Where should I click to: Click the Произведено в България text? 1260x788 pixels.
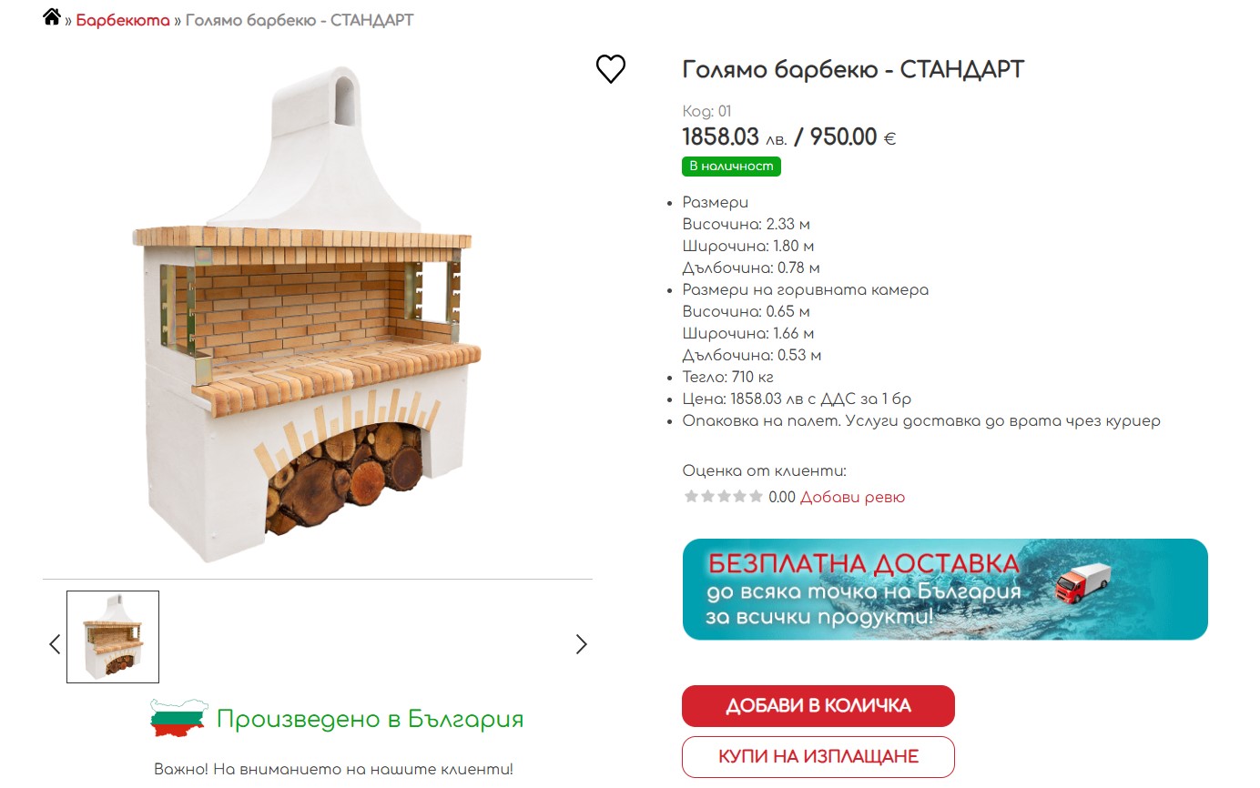(x=370, y=719)
